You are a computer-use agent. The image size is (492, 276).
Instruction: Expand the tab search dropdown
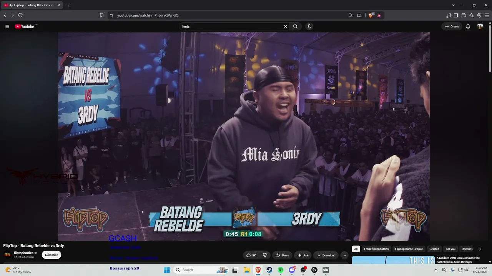[x=453, y=5]
